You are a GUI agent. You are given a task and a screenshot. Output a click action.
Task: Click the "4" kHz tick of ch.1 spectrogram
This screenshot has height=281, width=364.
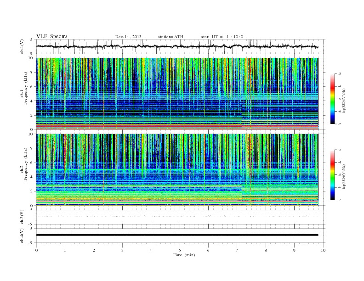click(32, 101)
